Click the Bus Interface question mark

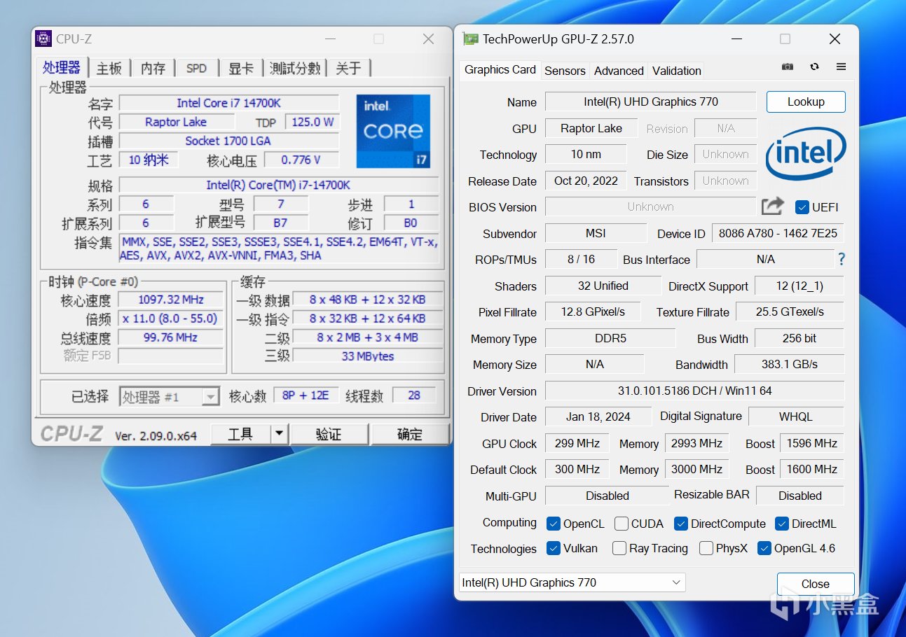[841, 260]
